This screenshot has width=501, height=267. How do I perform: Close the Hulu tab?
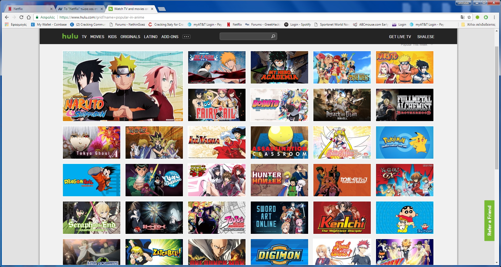[x=152, y=9]
